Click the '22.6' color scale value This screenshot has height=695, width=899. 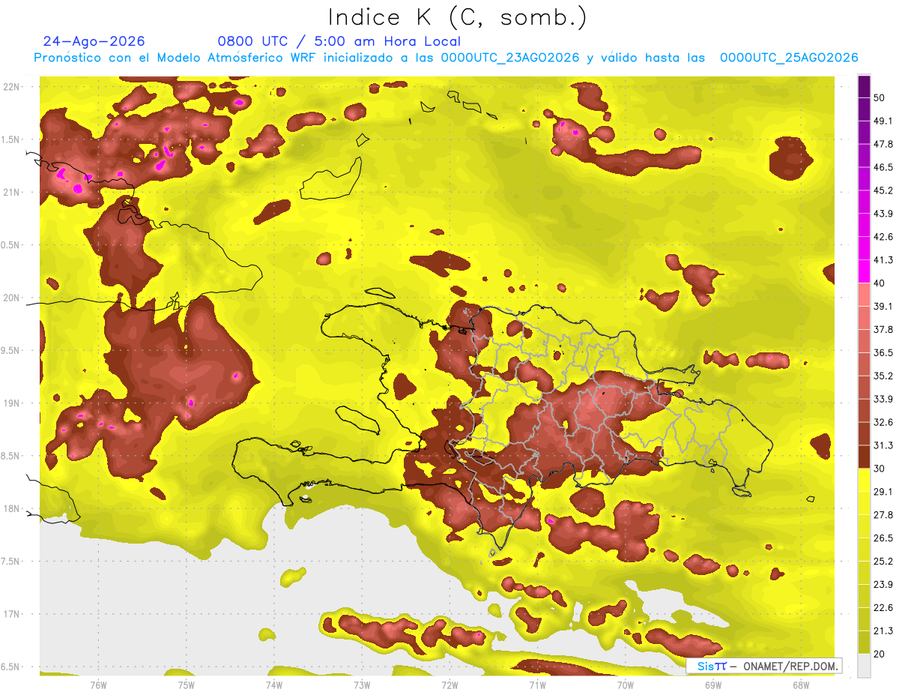[x=883, y=607]
